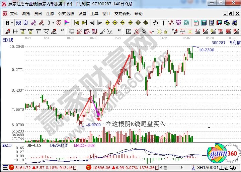Select the percent sign drawing tool
The height and width of the screenshot is (172, 241).
click(144, 31)
